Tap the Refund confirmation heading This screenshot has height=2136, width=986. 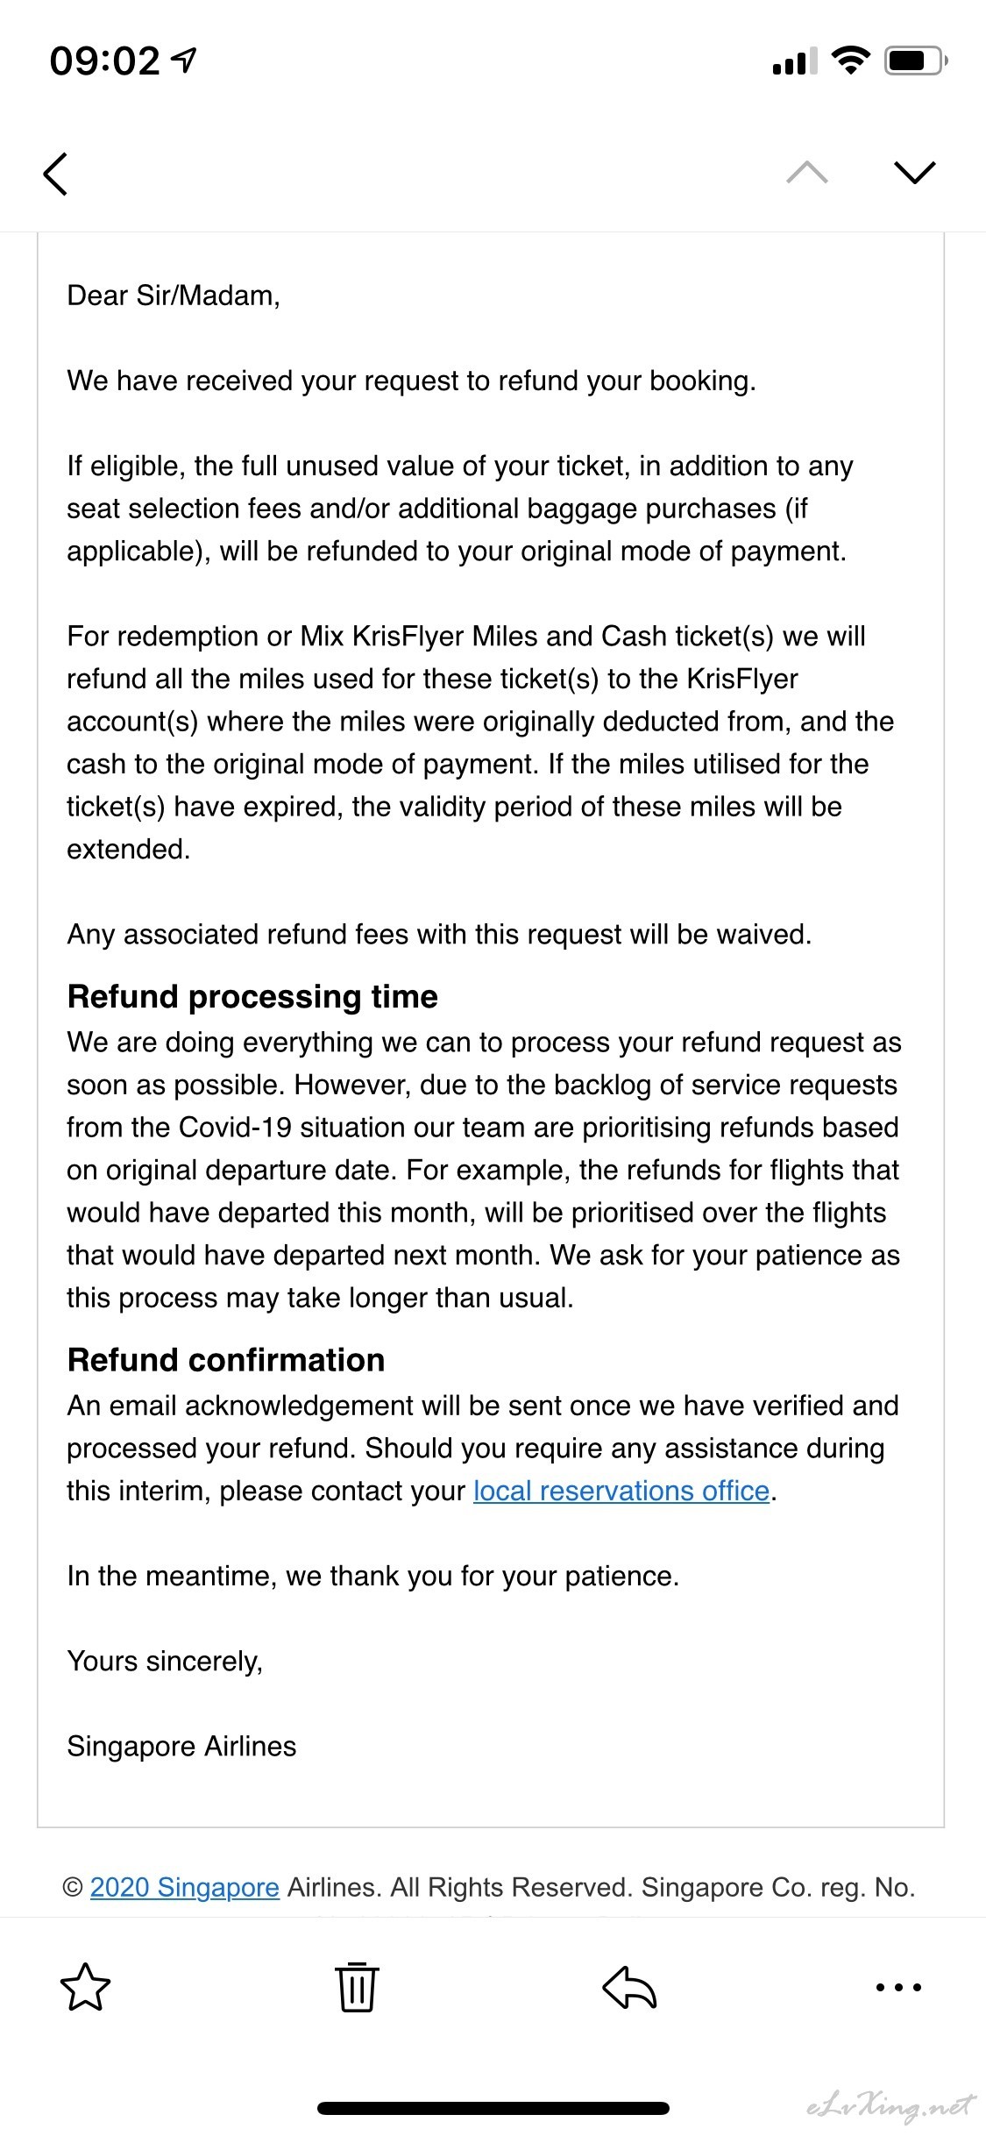[226, 1360]
